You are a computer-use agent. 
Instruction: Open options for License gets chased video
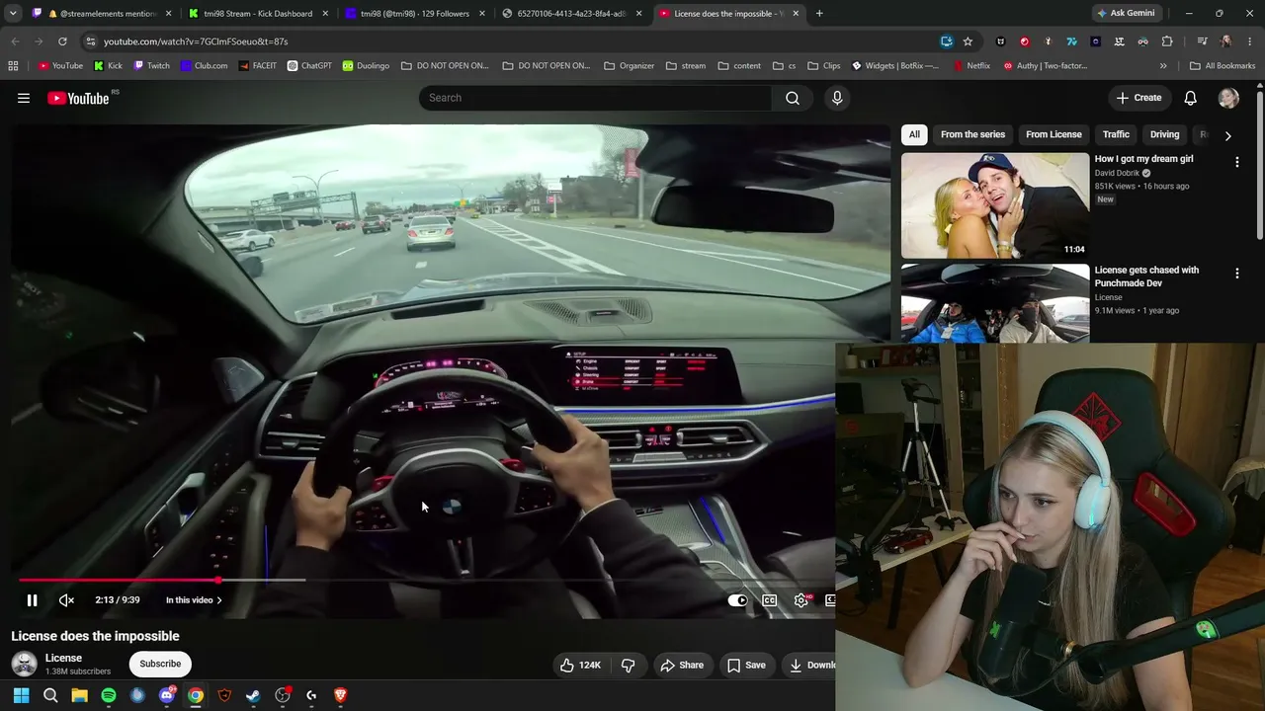1237,274
